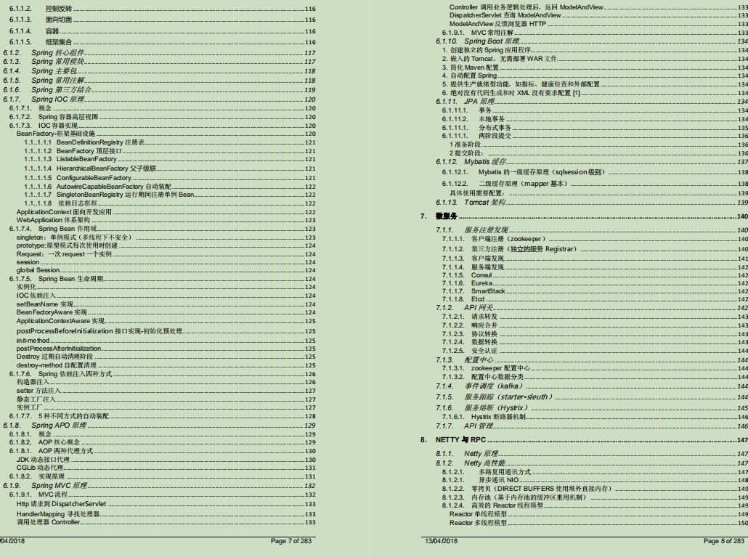Click CGLib 动态代理 entry
748x557 pixels.
pyautogui.click(x=166, y=468)
